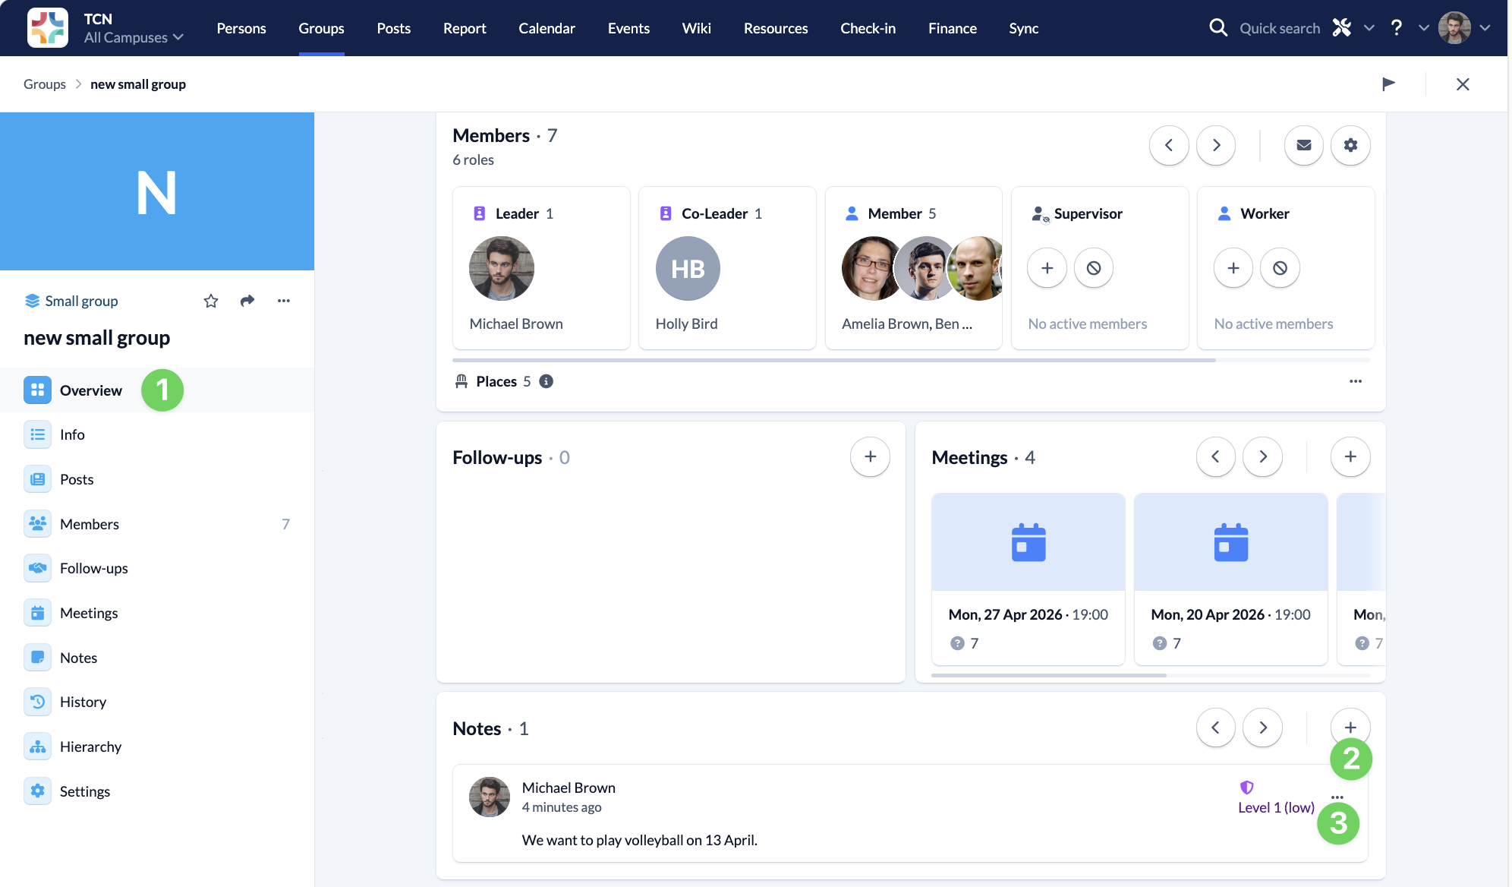The height and width of the screenshot is (887, 1512).
Task: Open Hierarchy in the sidebar
Action: point(157,747)
